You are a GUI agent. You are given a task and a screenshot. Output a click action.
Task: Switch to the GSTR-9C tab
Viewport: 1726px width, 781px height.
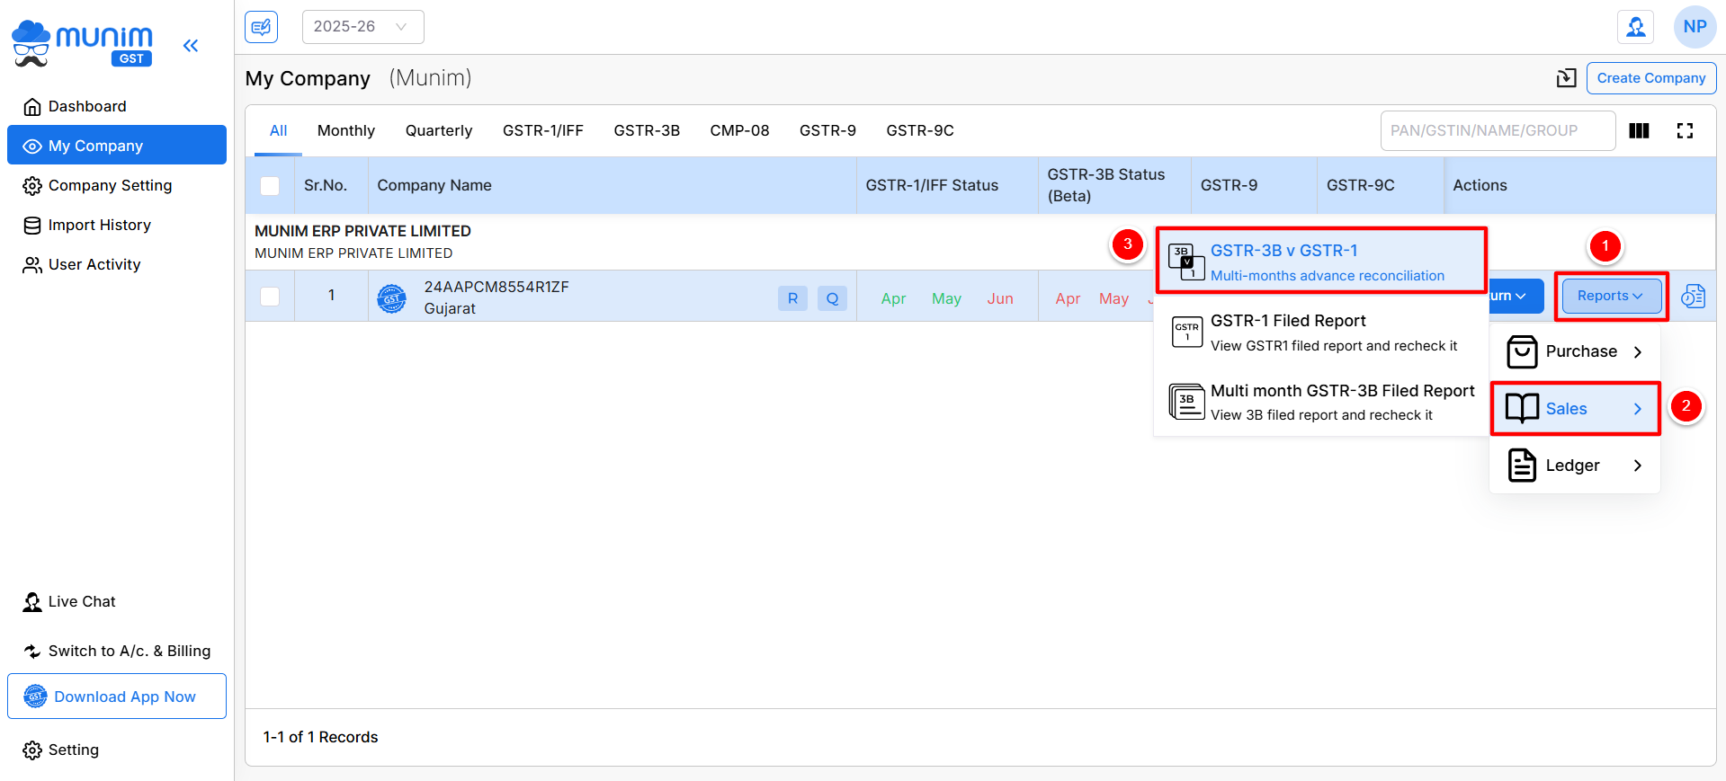click(x=920, y=131)
